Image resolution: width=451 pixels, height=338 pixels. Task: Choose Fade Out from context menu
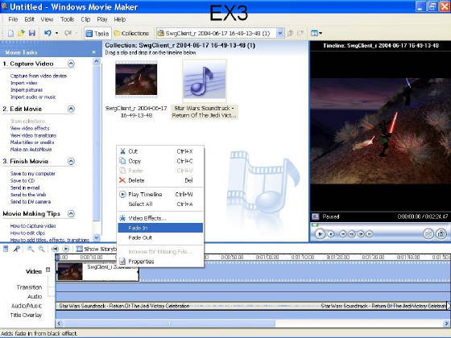pos(160,237)
